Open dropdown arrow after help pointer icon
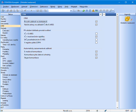 pyautogui.click(x=113, y=11)
